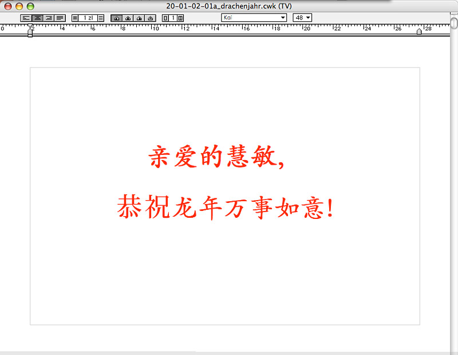Screen dimensions: 458x355
Task: Select the right-aligned tab stop
Action: pos(139,18)
